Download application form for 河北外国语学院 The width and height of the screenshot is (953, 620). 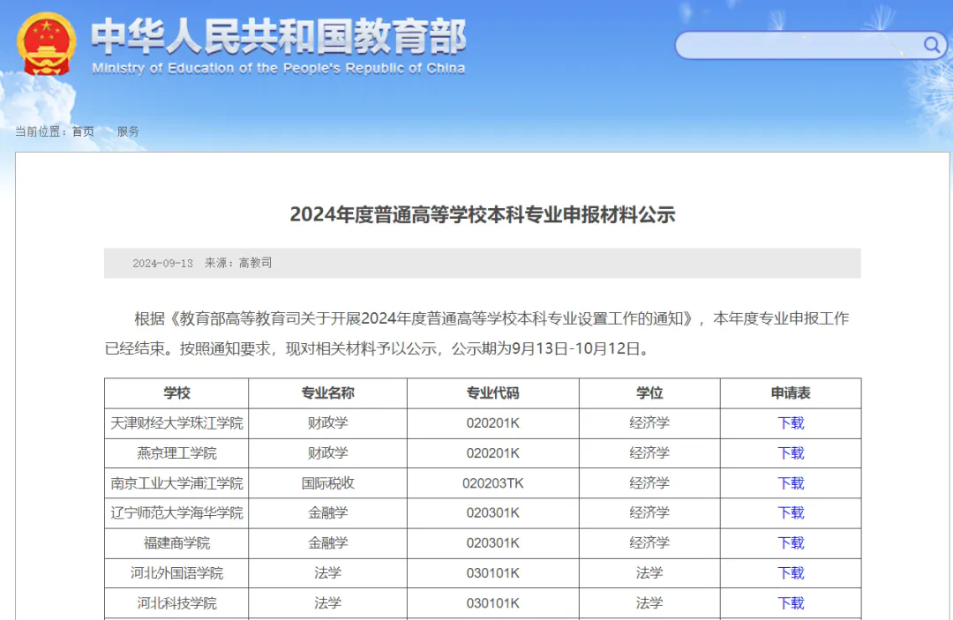[x=791, y=573]
